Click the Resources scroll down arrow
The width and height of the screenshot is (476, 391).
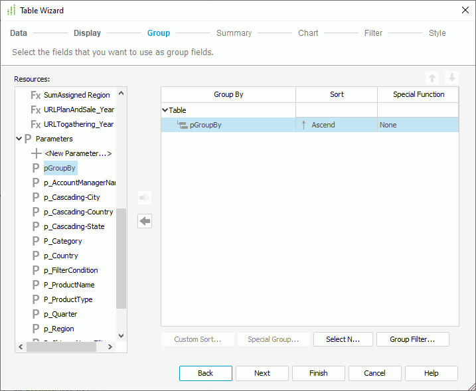tap(121, 335)
